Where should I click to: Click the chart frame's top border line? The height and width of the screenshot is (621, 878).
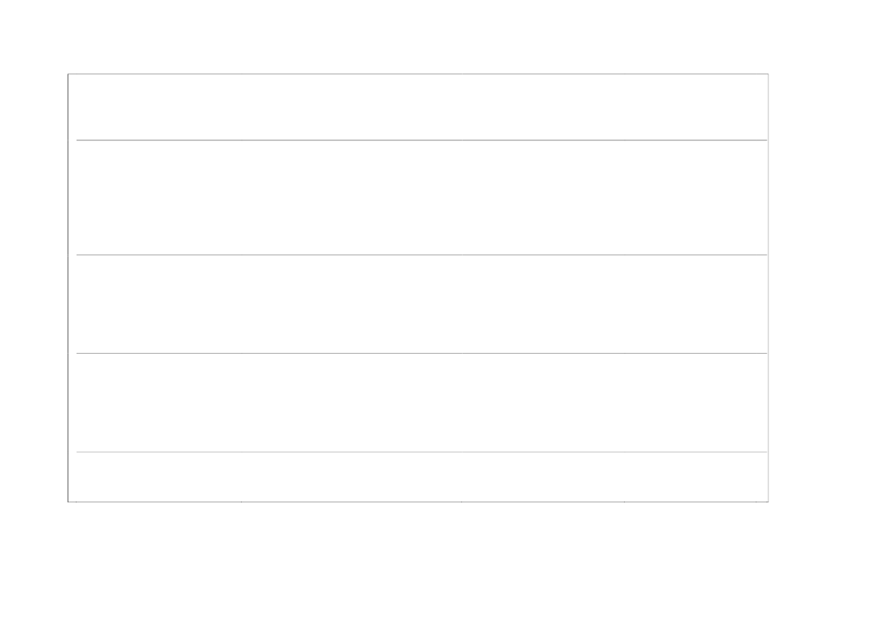[418, 74]
